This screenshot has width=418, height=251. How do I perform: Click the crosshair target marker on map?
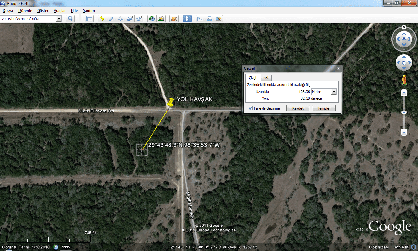pos(142,150)
